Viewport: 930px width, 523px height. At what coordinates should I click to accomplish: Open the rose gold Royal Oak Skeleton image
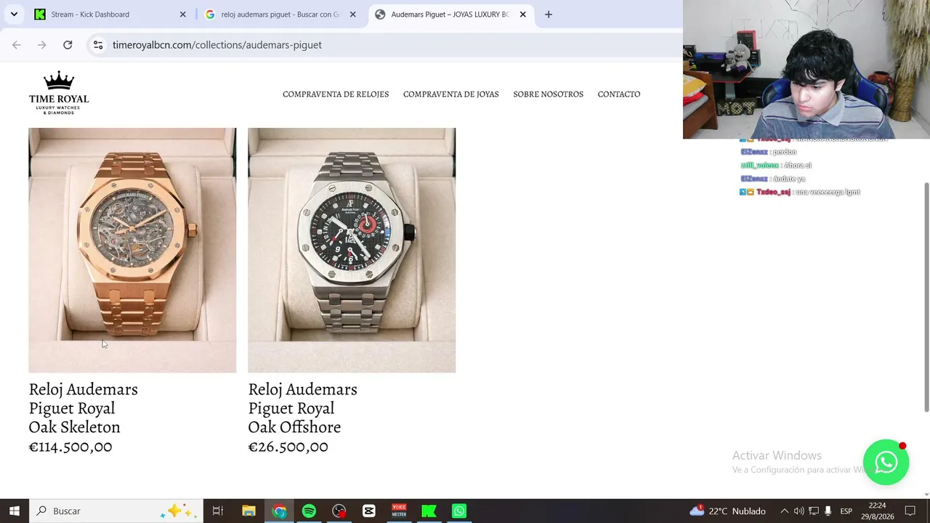(132, 250)
